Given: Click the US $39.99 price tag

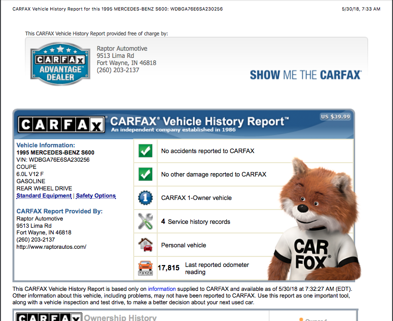Looking at the screenshot, I should tap(335, 117).
